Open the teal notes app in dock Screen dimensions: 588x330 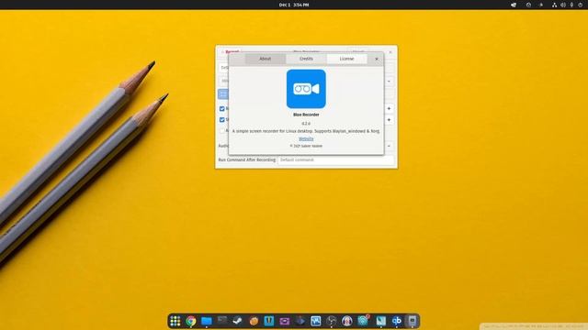pos(380,321)
